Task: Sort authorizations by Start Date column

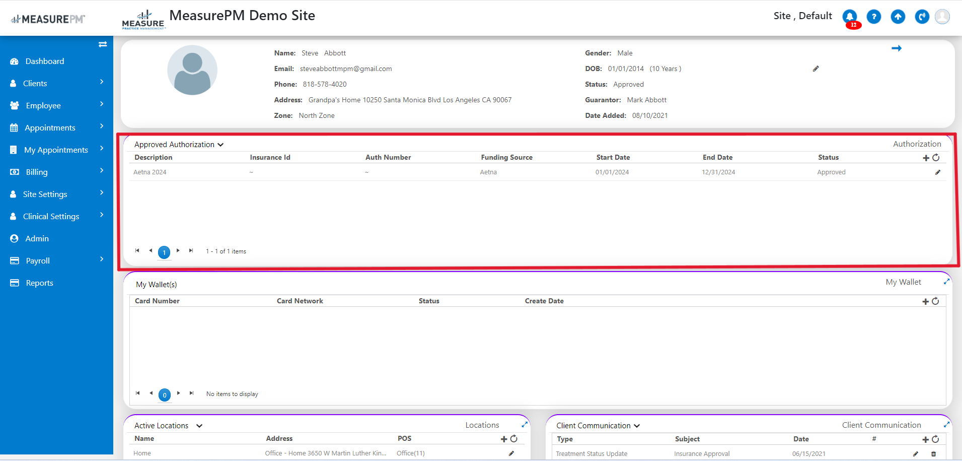Action: (x=613, y=158)
